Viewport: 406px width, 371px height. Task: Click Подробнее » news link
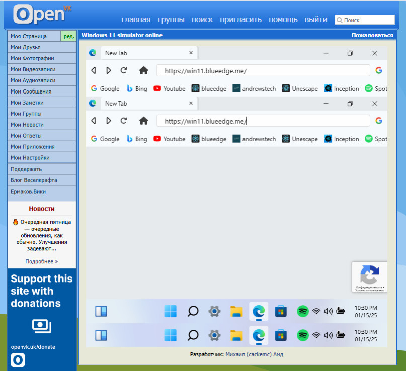[42, 261]
